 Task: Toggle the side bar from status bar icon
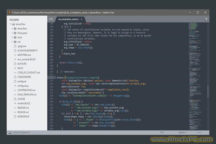[10, 133]
